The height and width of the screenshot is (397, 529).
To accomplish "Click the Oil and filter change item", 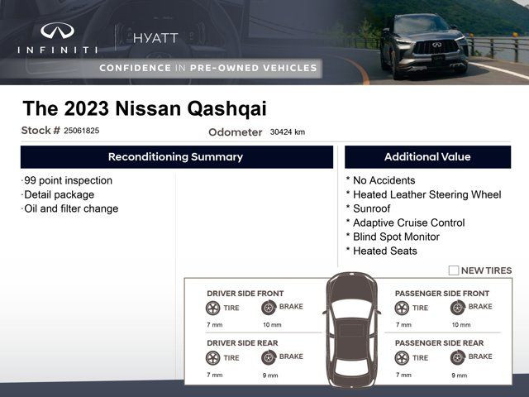I will [x=71, y=208].
